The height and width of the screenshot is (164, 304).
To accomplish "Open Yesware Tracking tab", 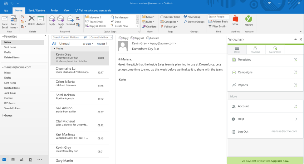I will (256, 49).
